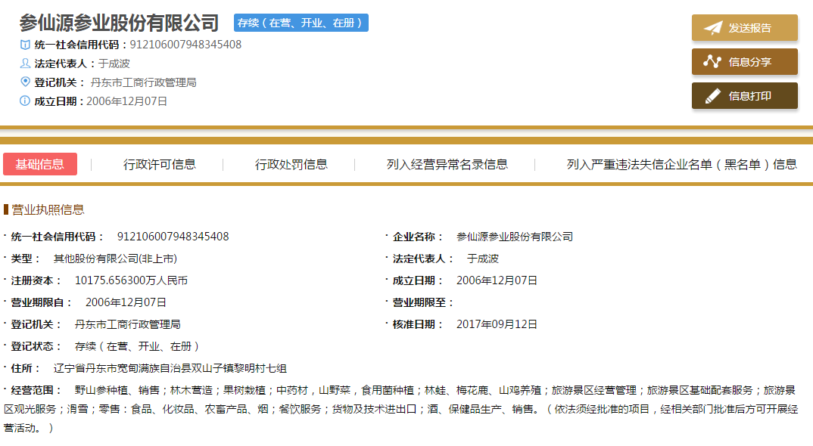Open the 列入严重违法失信企业名单（黑名单）信息 tab
The image size is (813, 446).
click(681, 164)
